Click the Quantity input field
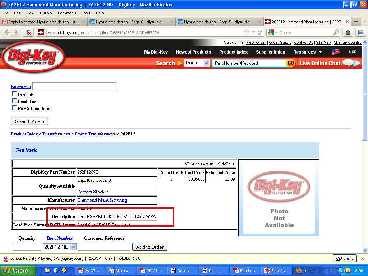 click(27, 247)
